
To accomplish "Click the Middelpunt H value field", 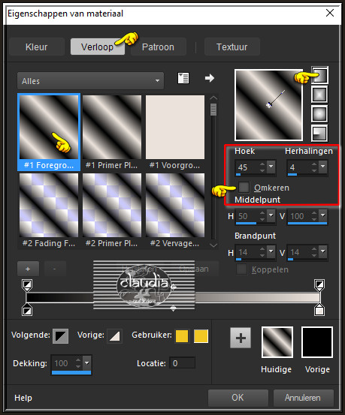I will (247, 216).
